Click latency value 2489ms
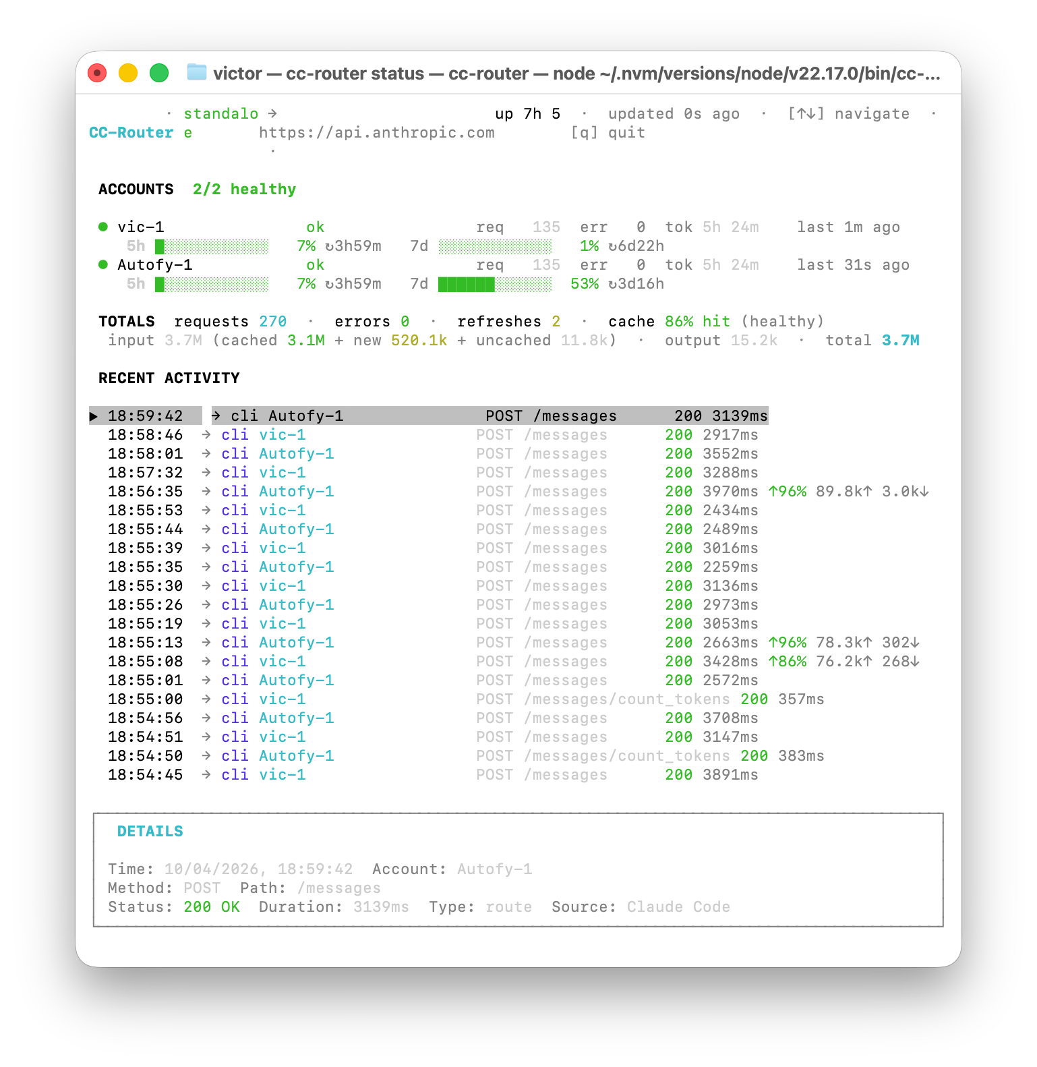Viewport: 1037px width, 1067px height. pos(730,529)
